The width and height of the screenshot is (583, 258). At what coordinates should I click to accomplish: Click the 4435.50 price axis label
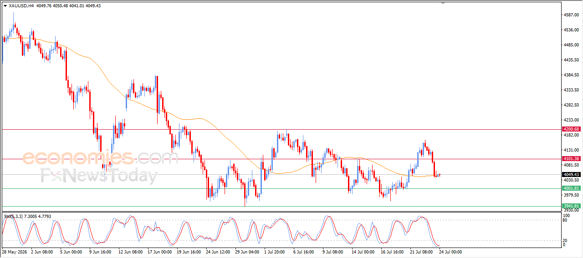pyautogui.click(x=572, y=60)
